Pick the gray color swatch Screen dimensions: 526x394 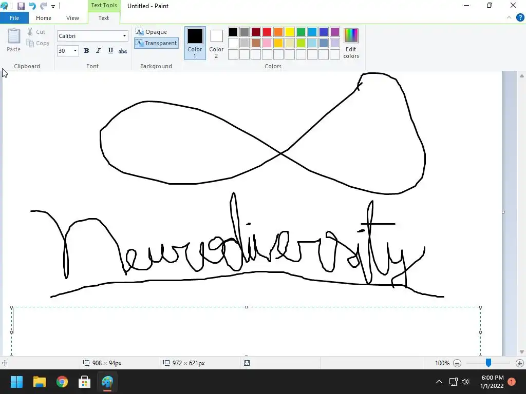[245, 32]
